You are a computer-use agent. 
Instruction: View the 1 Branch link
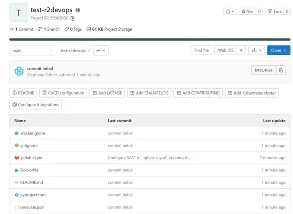click(x=49, y=29)
